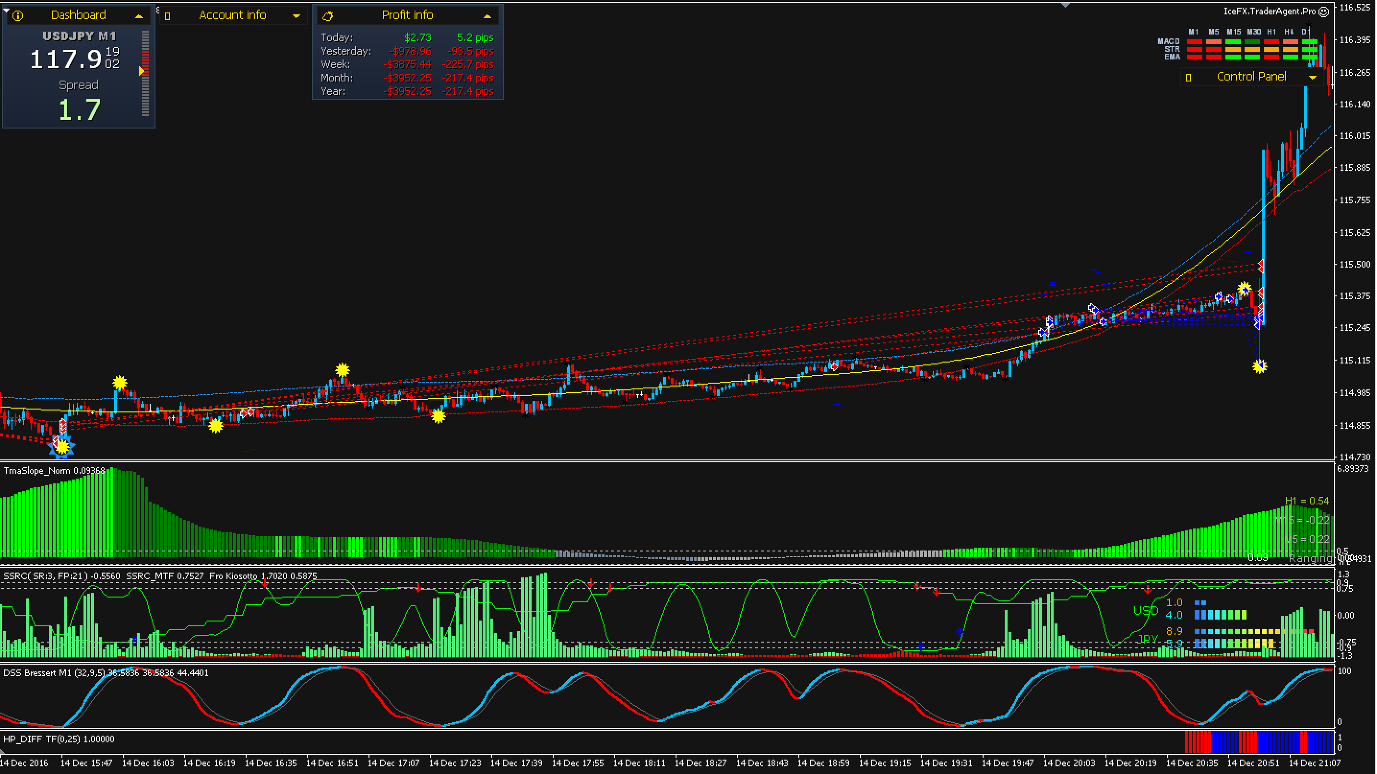Select the M30 timeframe column label

pos(1254,32)
